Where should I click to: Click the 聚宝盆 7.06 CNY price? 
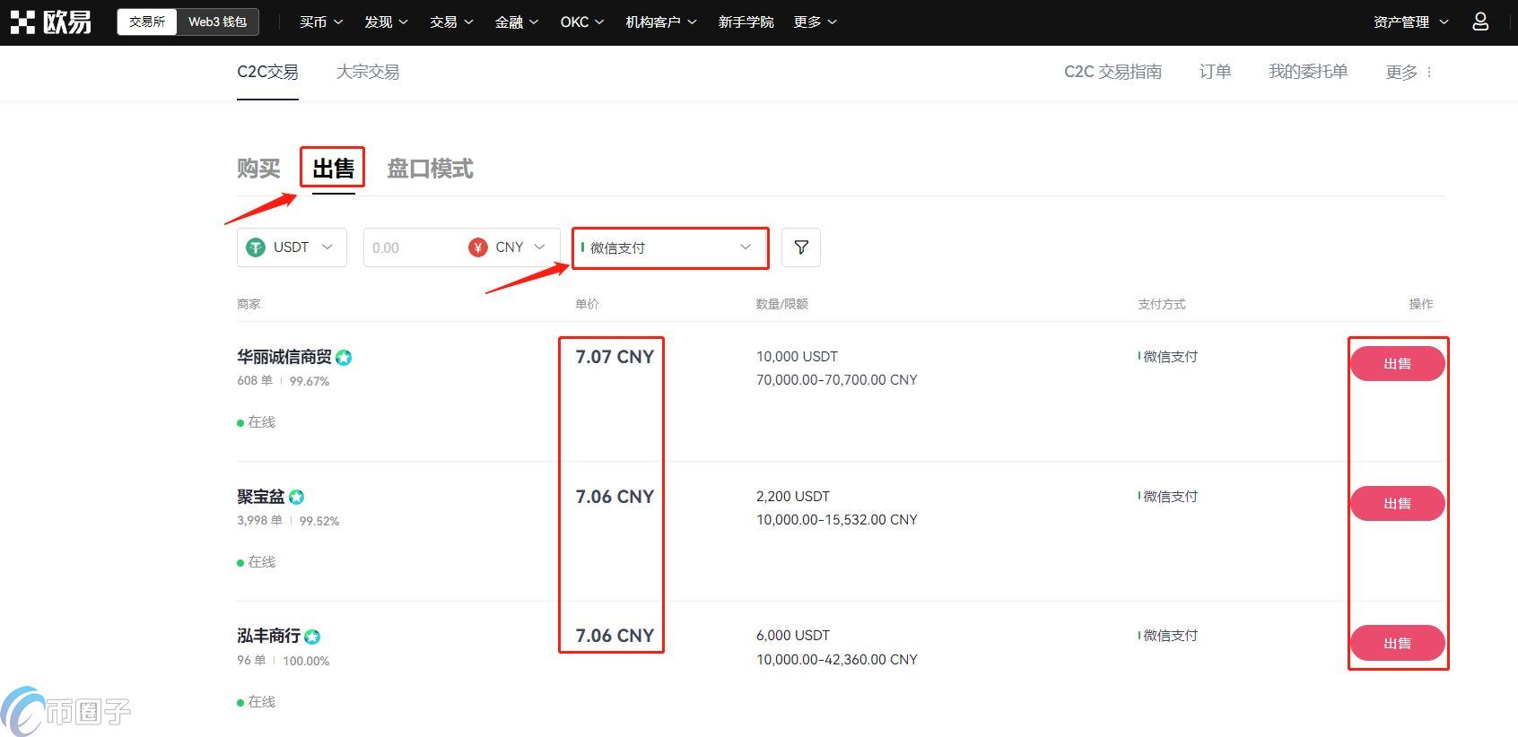point(615,497)
